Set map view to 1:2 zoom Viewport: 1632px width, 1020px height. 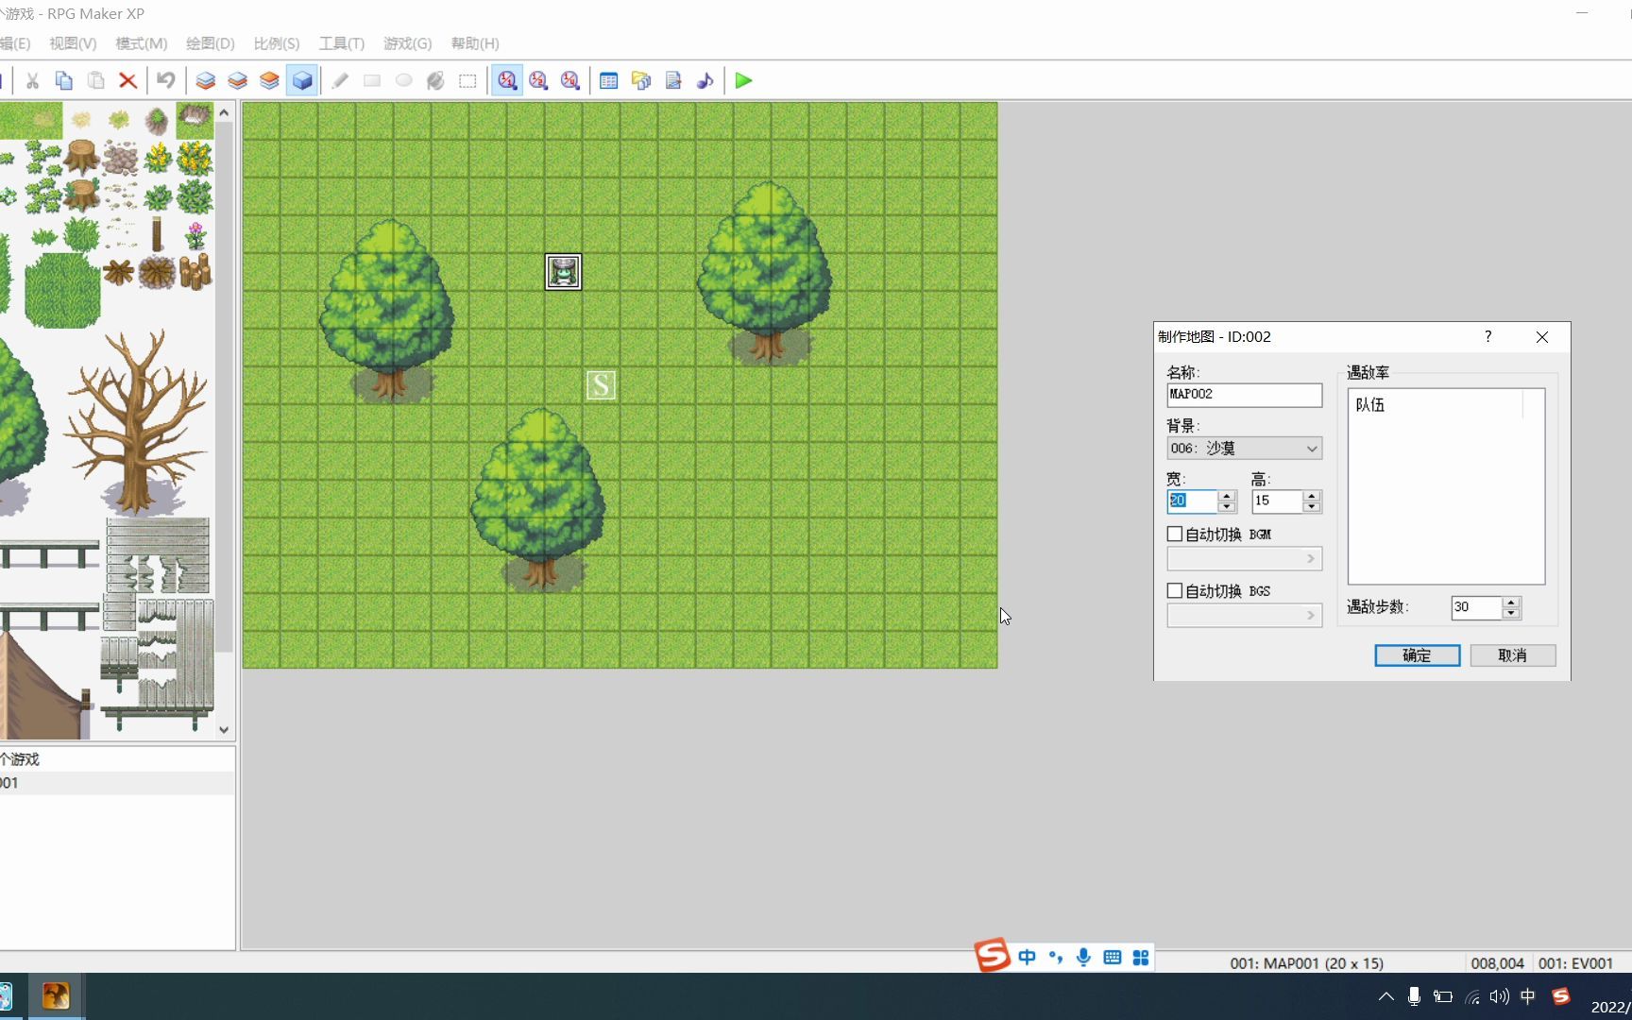(538, 80)
